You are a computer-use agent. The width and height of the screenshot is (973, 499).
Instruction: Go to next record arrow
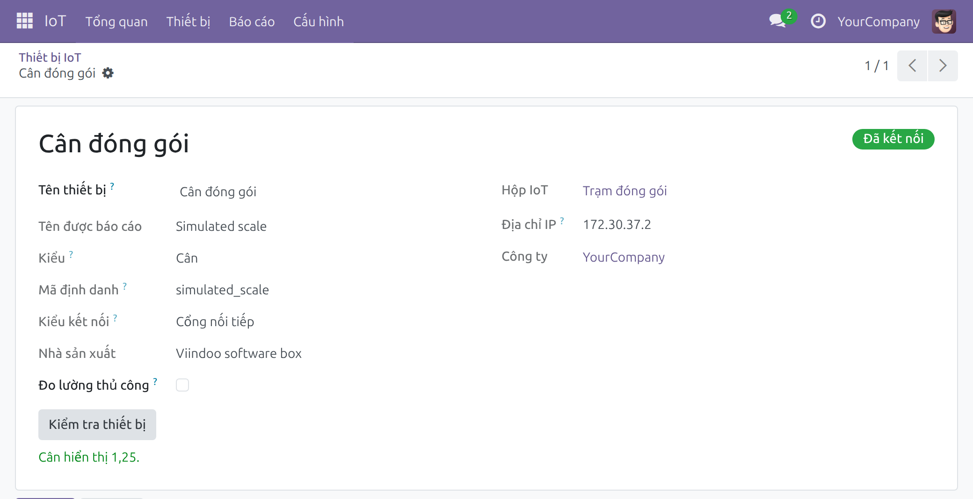point(943,66)
